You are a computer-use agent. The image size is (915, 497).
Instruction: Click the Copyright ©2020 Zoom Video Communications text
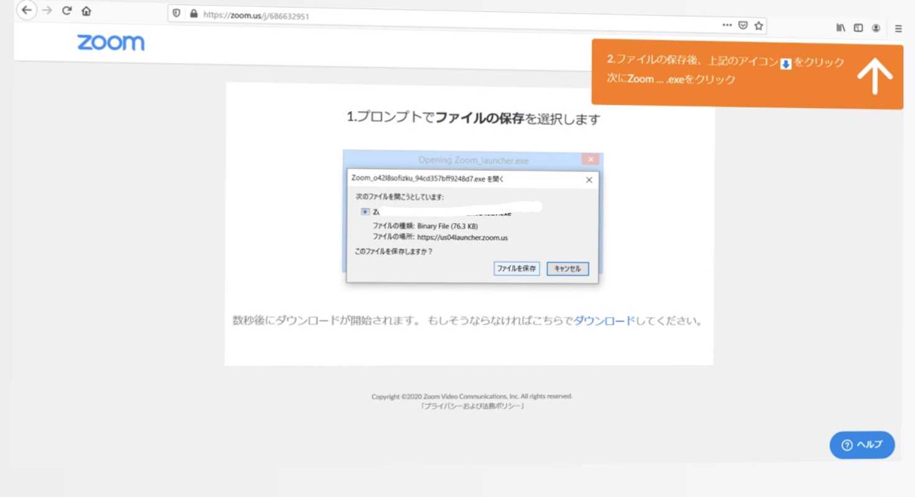472,396
